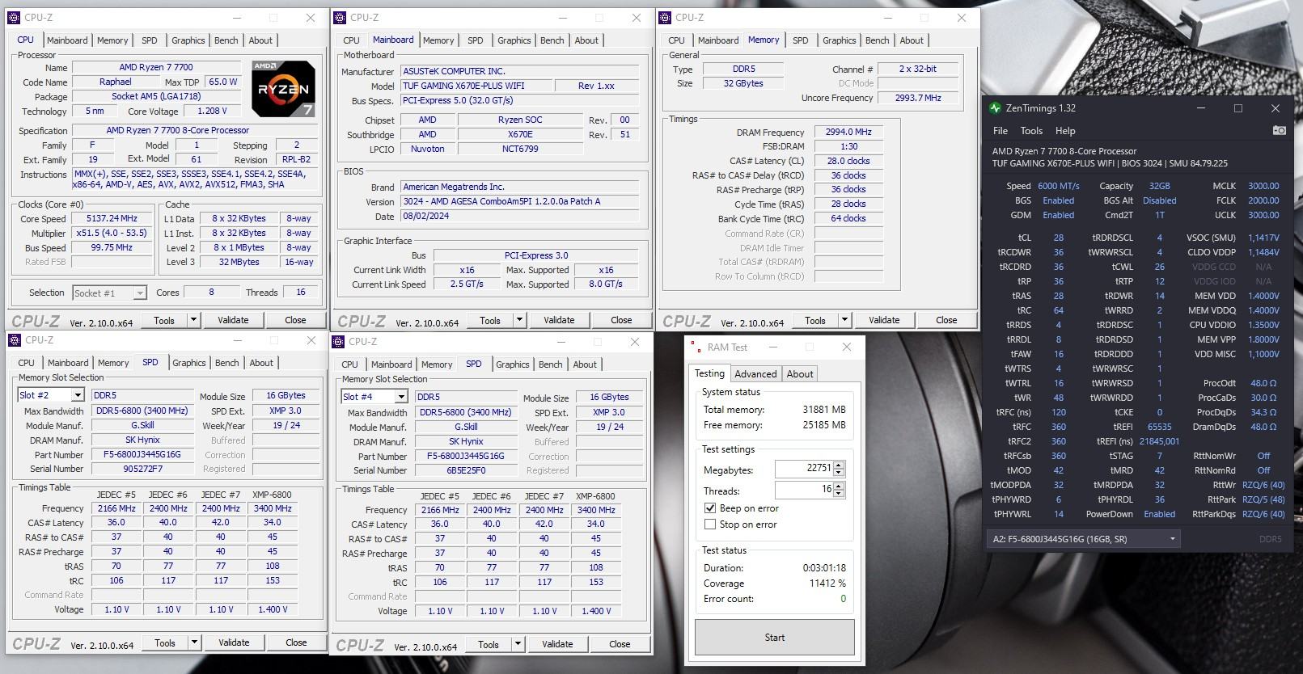The height and width of the screenshot is (674, 1303).
Task: Open CPU tab in the Mainboard CPU-Z window
Action: pos(351,40)
